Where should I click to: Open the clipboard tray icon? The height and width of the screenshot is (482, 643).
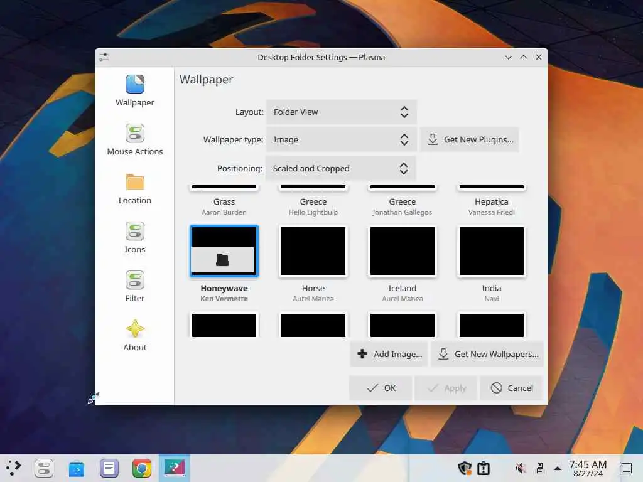(x=484, y=468)
